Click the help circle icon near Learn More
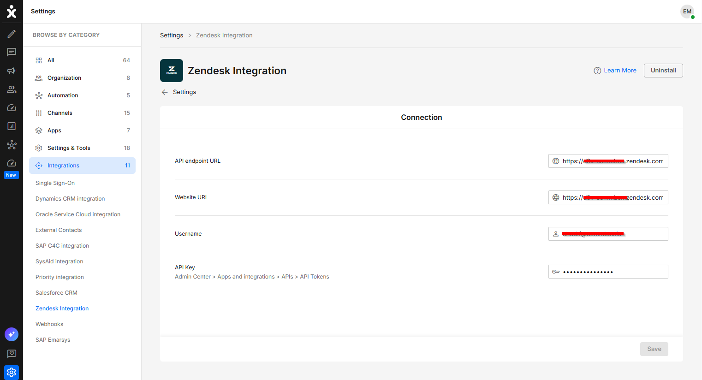The image size is (702, 380). point(597,71)
